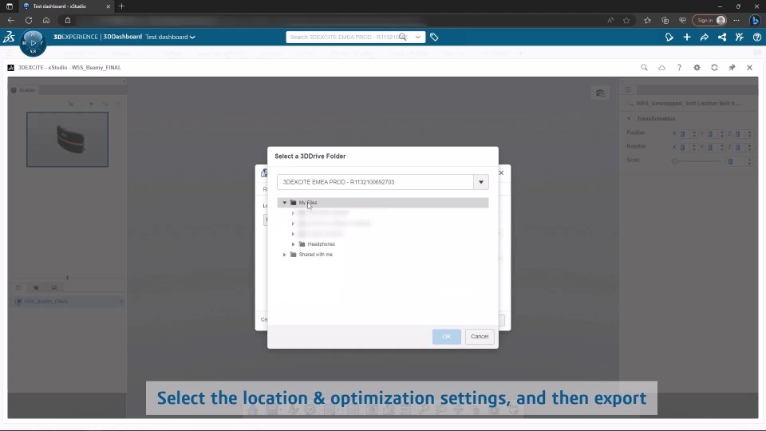Expand the Shared with me folder
Screen dimensions: 766x431
pyautogui.click(x=285, y=255)
